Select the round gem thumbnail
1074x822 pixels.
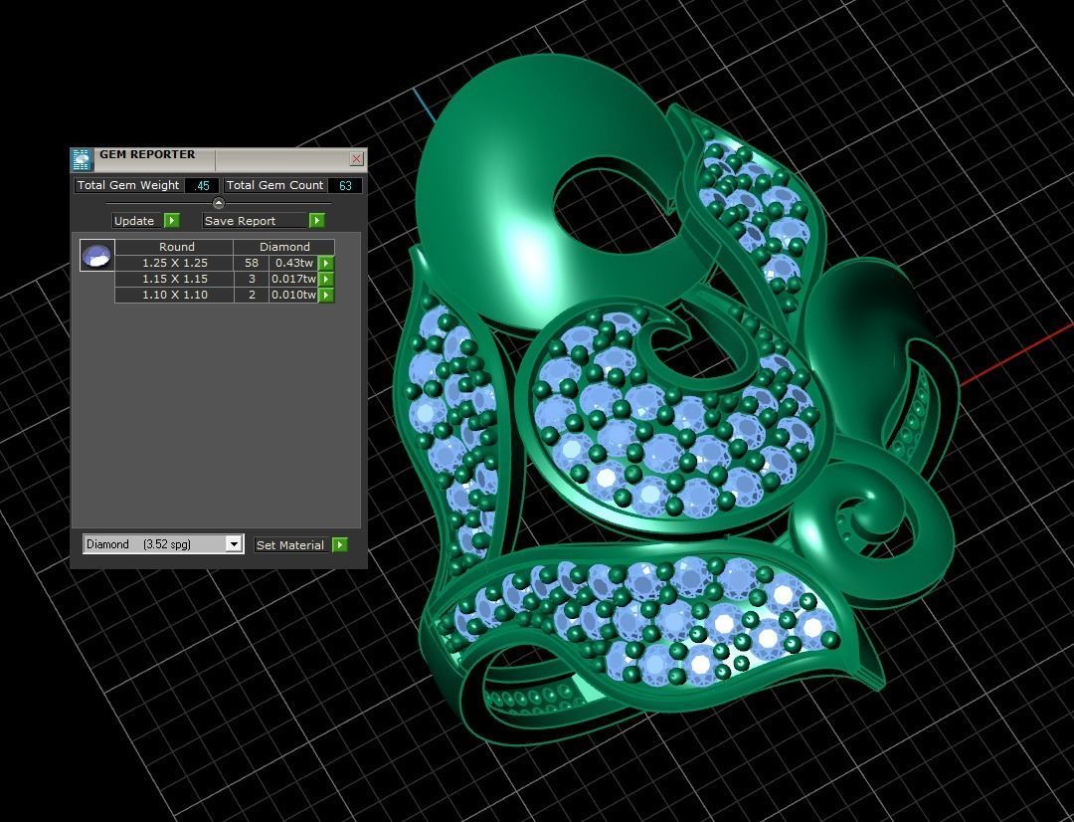(x=97, y=255)
